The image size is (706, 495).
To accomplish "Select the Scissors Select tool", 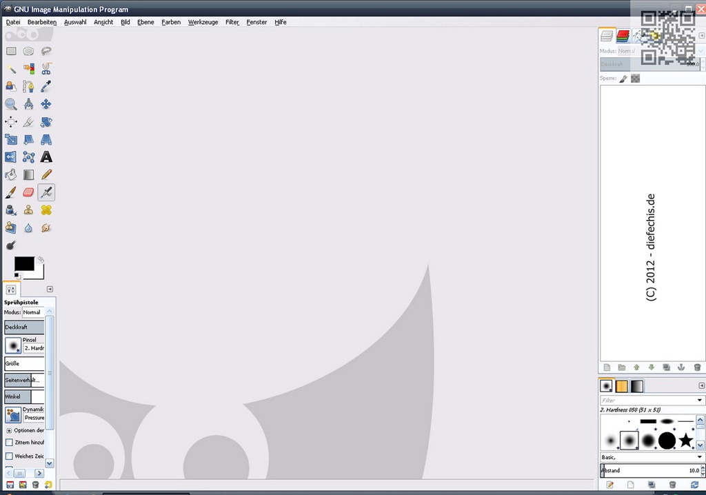I will click(46, 68).
